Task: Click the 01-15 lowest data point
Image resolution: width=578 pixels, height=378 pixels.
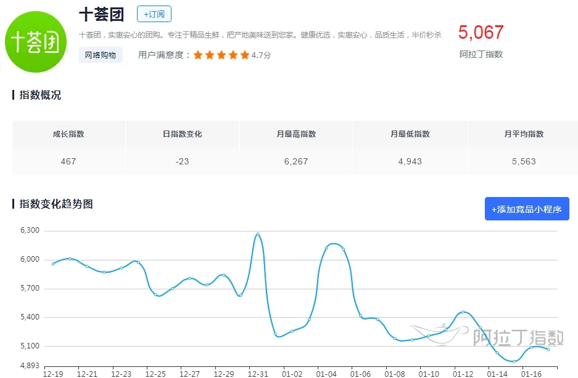Action: point(514,361)
